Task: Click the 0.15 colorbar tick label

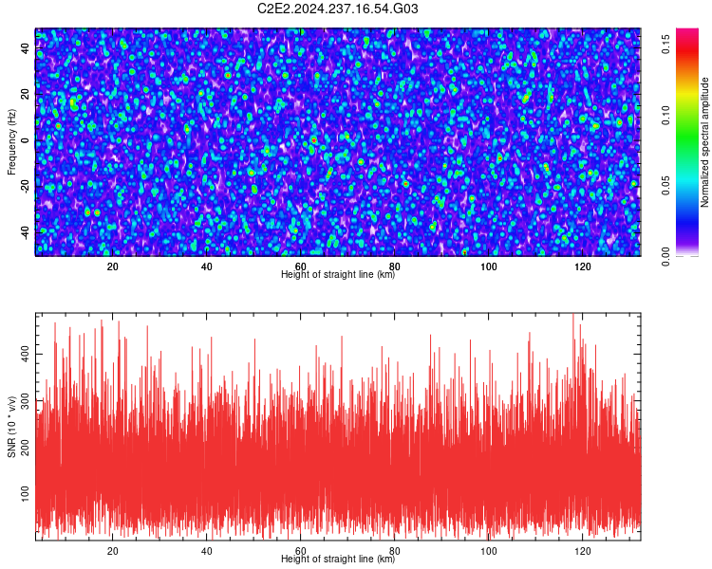Action: [665, 44]
